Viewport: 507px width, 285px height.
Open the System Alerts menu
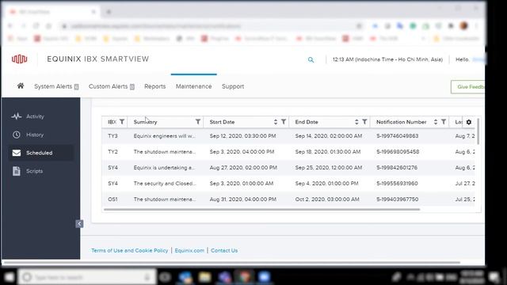pyautogui.click(x=56, y=86)
